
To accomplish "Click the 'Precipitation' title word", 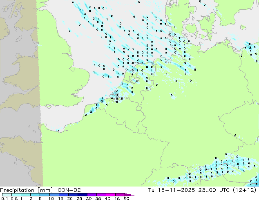I will click(17, 190).
